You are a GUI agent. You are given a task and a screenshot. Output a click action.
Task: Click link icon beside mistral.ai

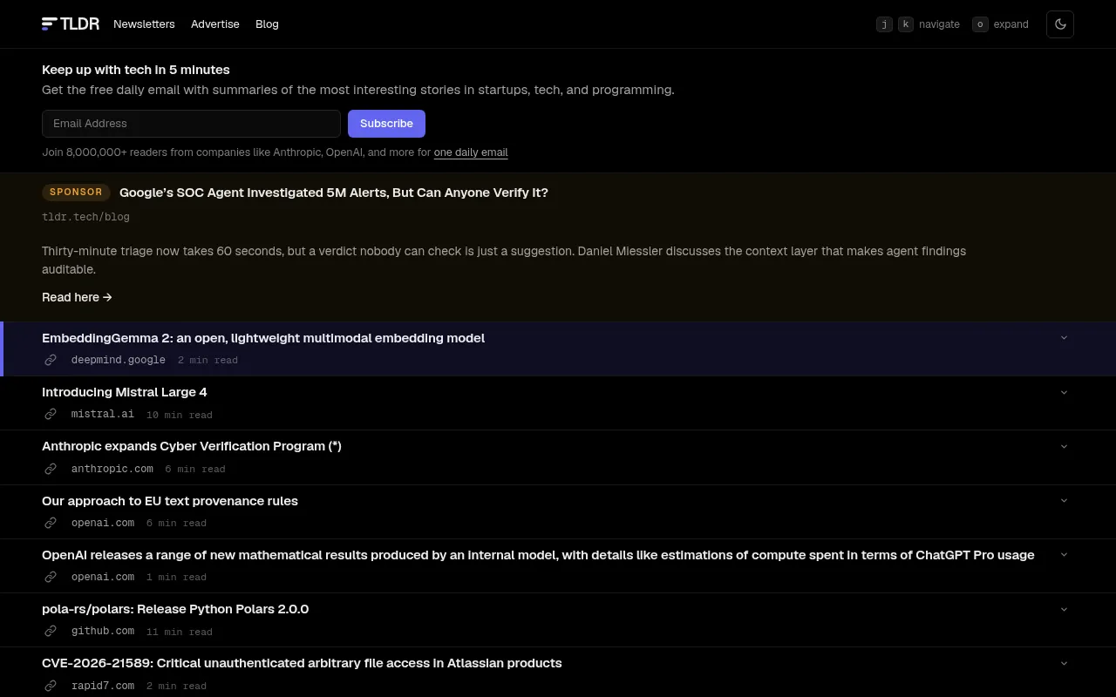[51, 415]
